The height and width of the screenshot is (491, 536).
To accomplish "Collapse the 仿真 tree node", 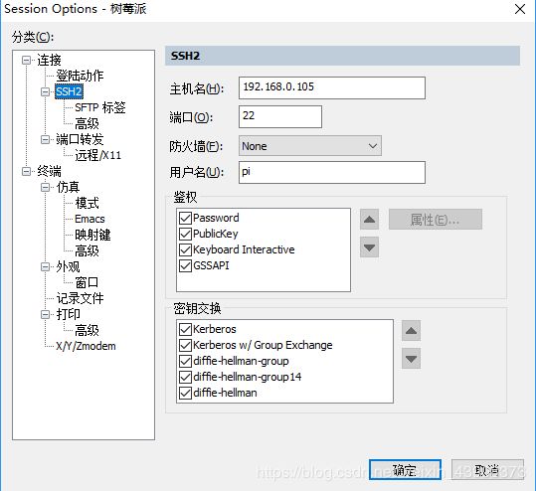I will 45,187.
